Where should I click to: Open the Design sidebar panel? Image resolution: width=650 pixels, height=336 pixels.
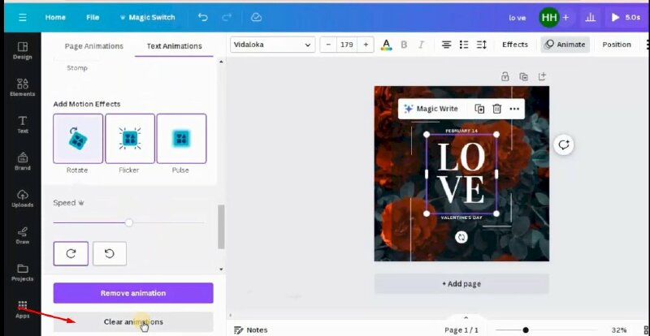pyautogui.click(x=23, y=50)
